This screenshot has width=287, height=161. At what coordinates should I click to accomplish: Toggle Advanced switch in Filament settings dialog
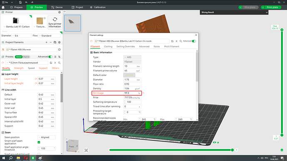194,41
